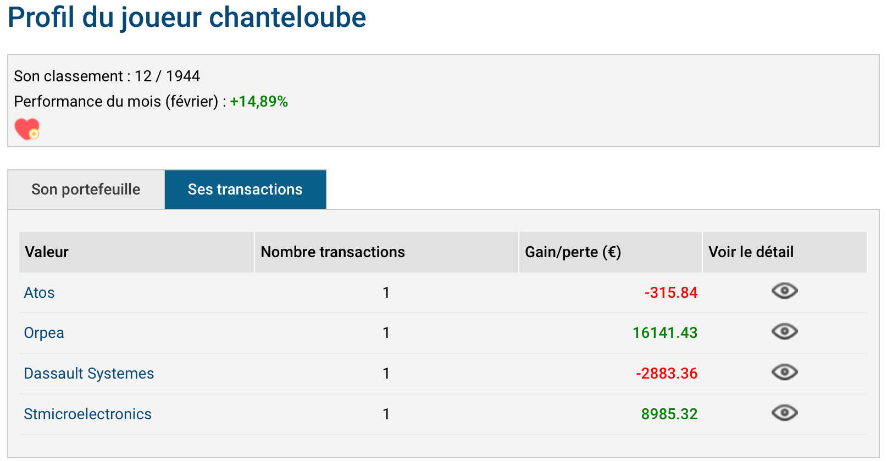The width and height of the screenshot is (887, 461).
Task: Click the Profil du joueur chanteloube heading
Action: pyautogui.click(x=187, y=18)
